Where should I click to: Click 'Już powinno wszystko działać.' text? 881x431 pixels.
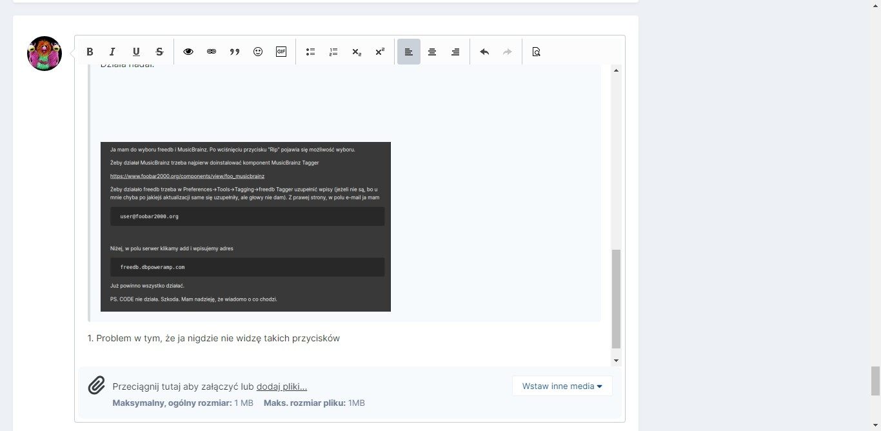[148, 285]
